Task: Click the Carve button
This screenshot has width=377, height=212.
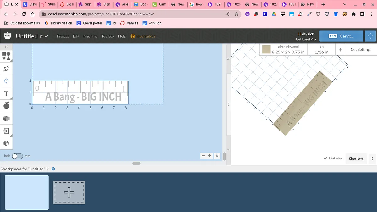Action: coord(341,36)
